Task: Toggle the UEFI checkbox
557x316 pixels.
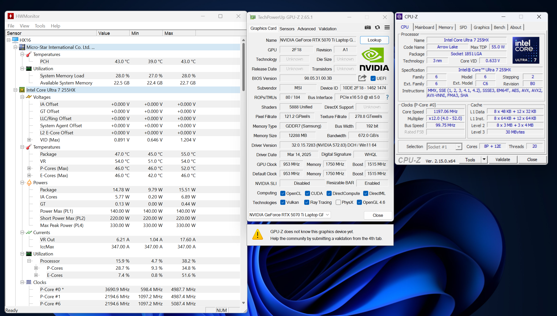Action: pyautogui.click(x=373, y=78)
